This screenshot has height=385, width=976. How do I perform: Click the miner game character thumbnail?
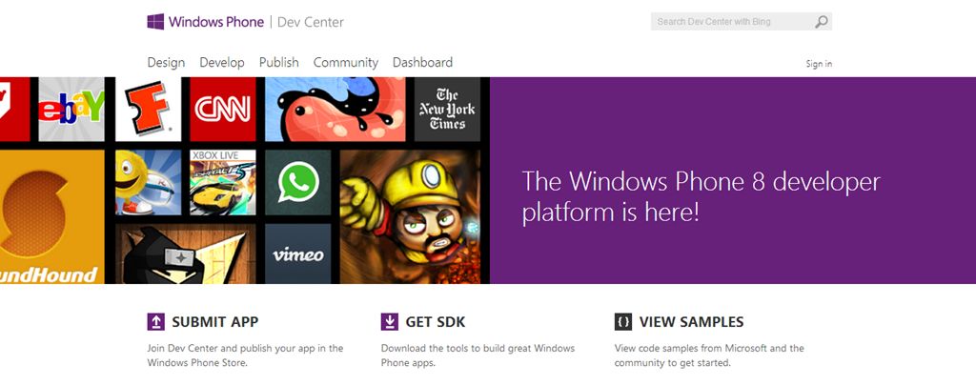[x=415, y=216]
